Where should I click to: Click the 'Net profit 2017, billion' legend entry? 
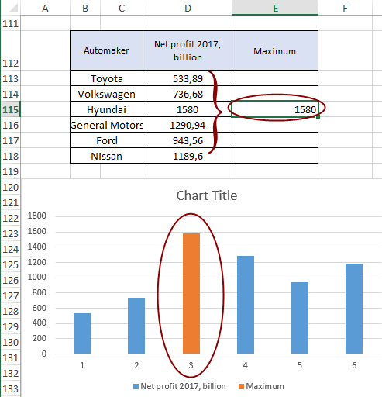pyautogui.click(x=180, y=386)
